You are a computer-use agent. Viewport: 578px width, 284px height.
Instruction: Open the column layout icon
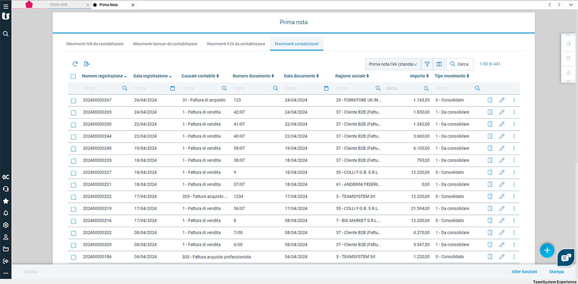439,64
